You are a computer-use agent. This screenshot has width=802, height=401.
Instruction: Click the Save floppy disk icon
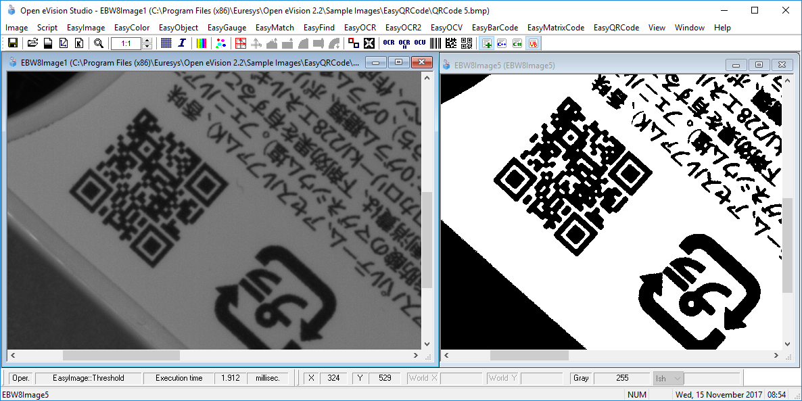tap(13, 43)
